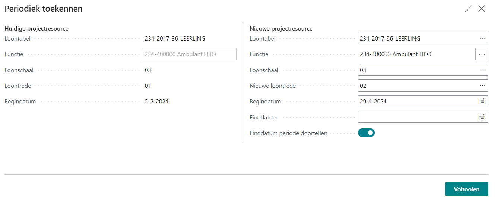Screen dimensions: 495x201
Task: Click the Nieuwe loontrede field showing 02
Action: tap(417, 86)
